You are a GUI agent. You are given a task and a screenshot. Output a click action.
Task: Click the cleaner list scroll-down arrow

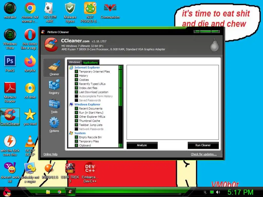click(x=120, y=145)
